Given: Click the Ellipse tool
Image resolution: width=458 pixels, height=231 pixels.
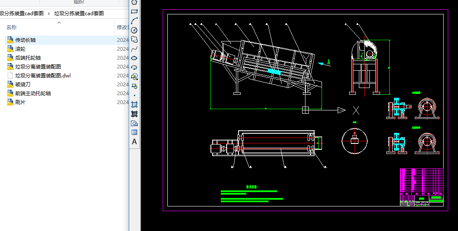Looking at the screenshot, I should tap(134, 58).
